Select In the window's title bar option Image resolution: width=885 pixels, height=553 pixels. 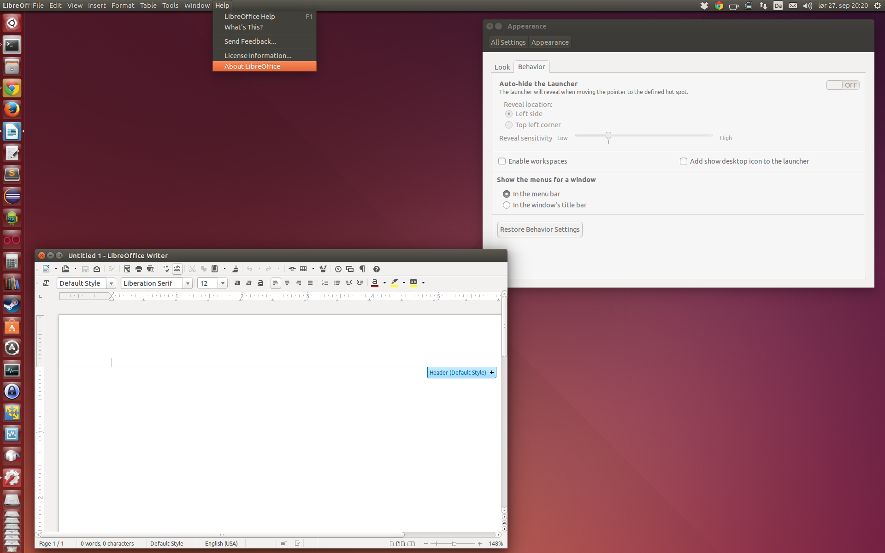[507, 205]
